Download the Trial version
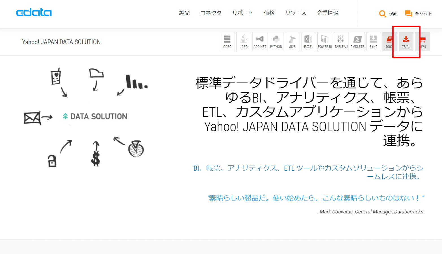The image size is (442, 254). point(406,42)
